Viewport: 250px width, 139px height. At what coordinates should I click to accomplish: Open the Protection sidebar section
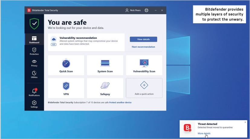coord(34,51)
